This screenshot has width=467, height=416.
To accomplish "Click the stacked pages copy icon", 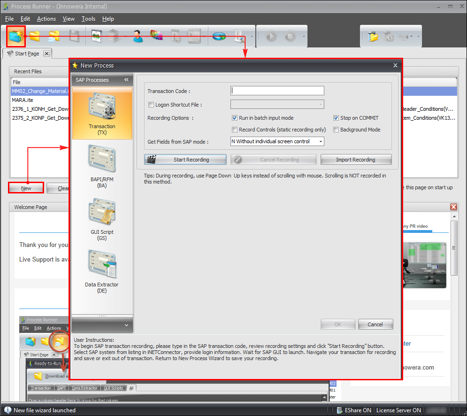I will 114,36.
